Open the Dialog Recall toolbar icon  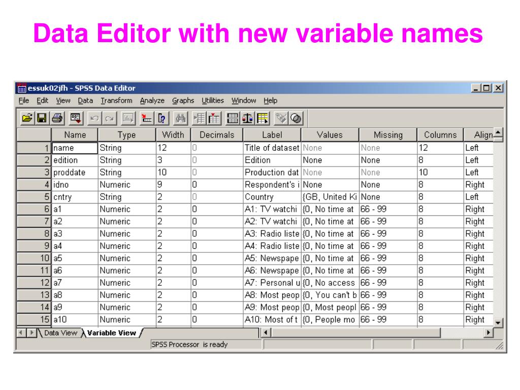76,118
